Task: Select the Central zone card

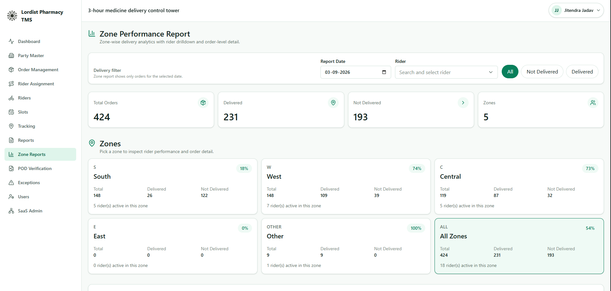Action: click(x=519, y=186)
